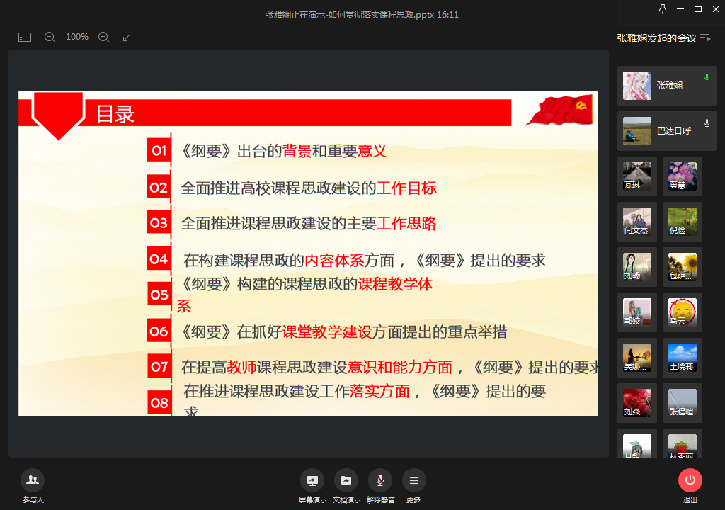
Task: Toggle the slide thumbnail sidebar panel
Action: click(25, 37)
